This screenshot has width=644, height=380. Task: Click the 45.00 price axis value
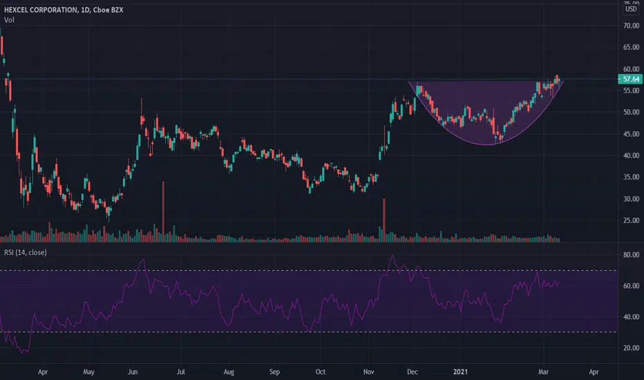point(632,134)
